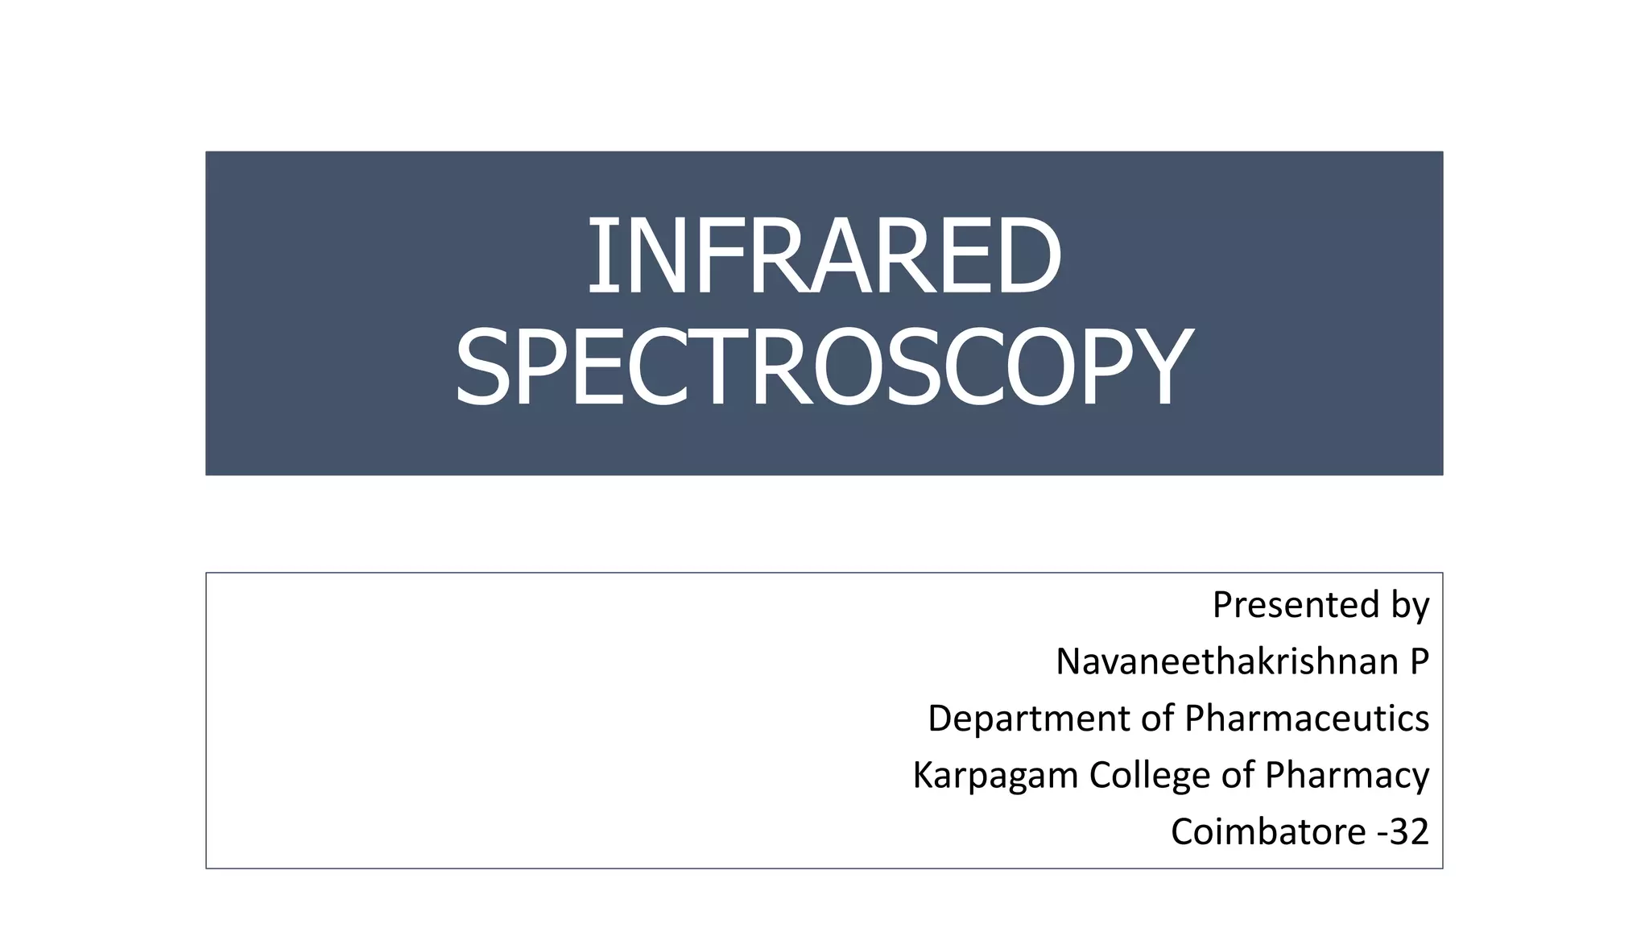Click the -32 postal number
Image resolution: width=1649 pixels, height=928 pixels.
pos(1403,831)
